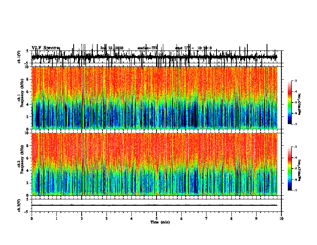This screenshot has height=245, width=317.
Task: Click the '6' kHz tick on ch.1 spectrogram
Action: [28, 92]
